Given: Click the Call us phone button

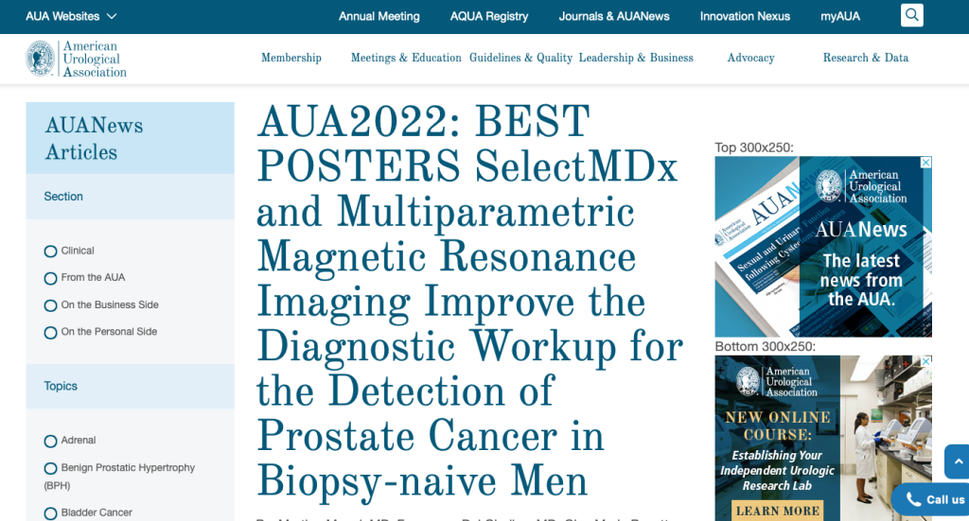Looking at the screenshot, I should point(933,499).
